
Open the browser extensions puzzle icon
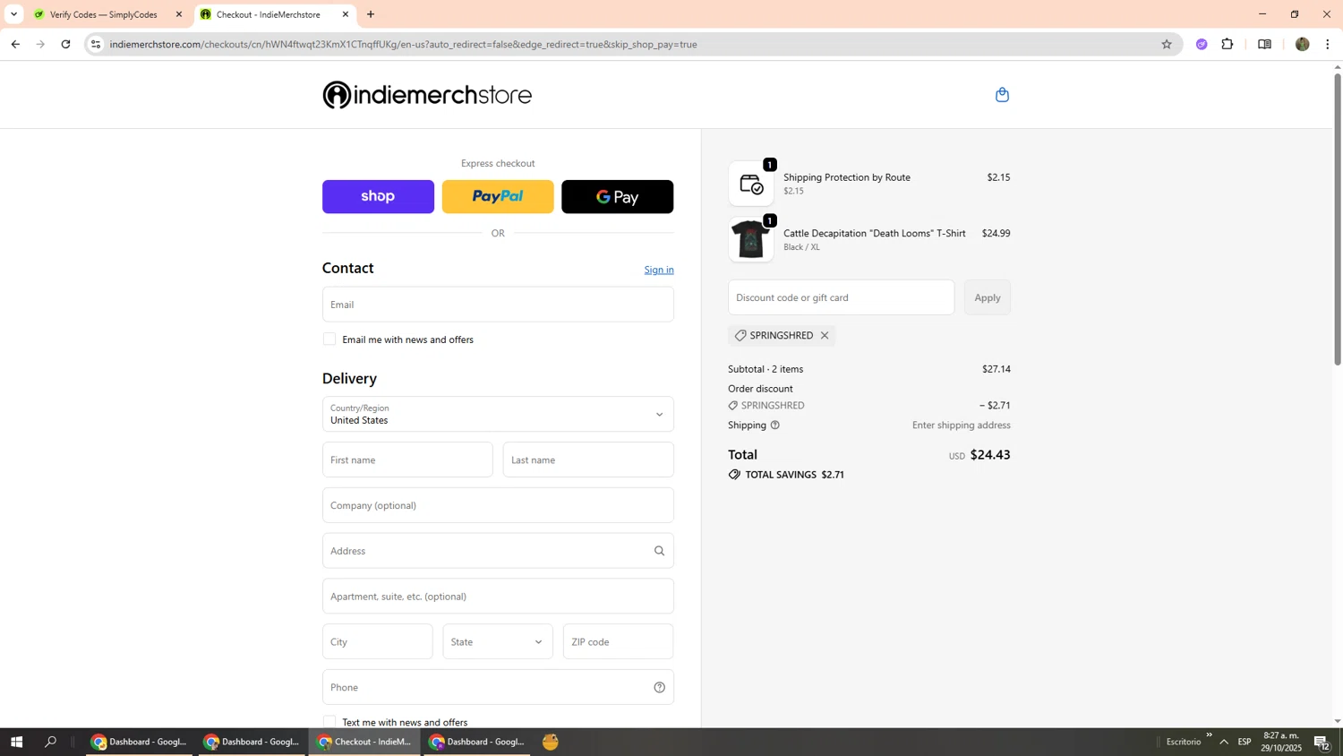pos(1228,44)
